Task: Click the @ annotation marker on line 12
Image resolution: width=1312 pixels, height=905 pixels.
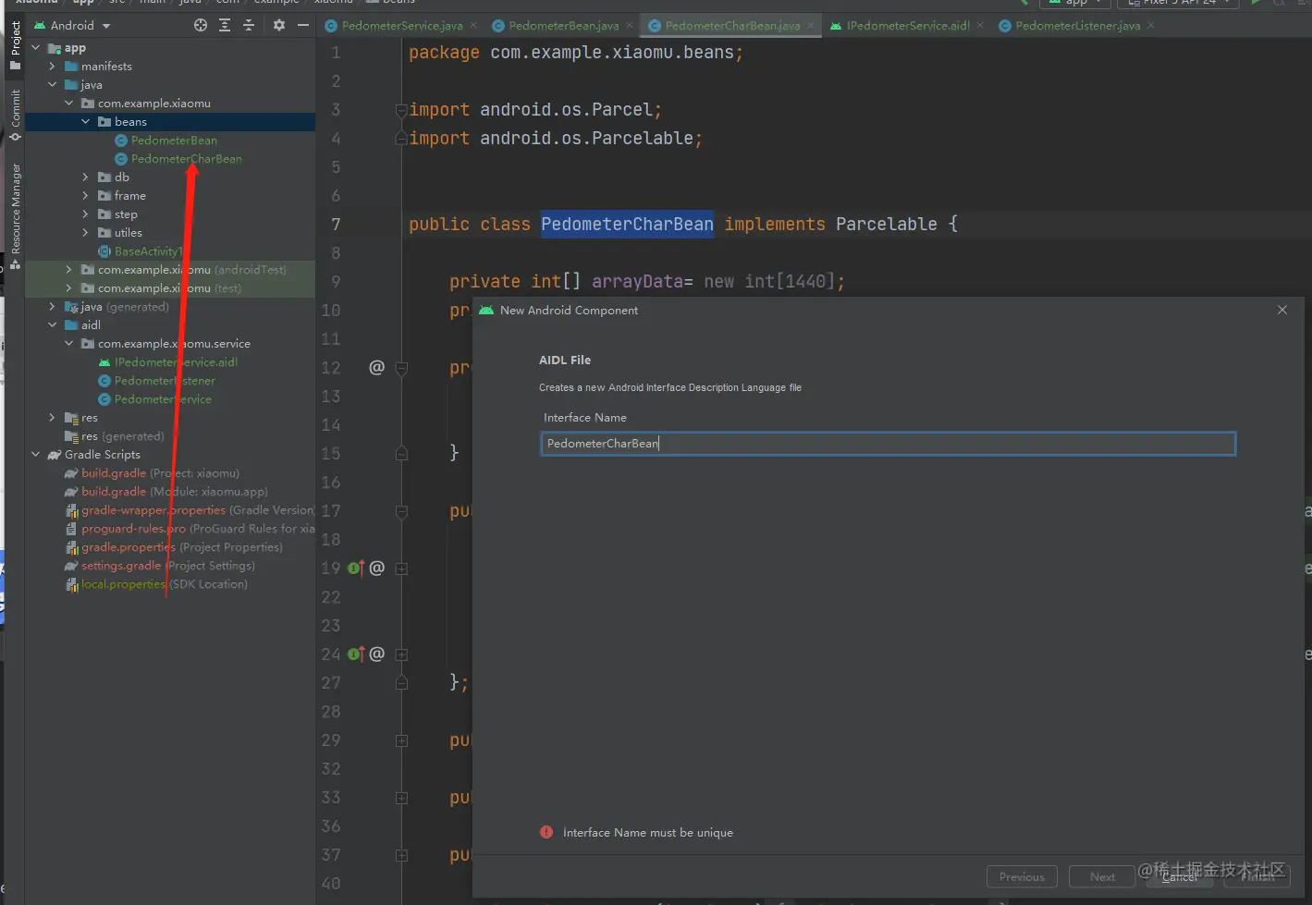Action: tap(376, 367)
